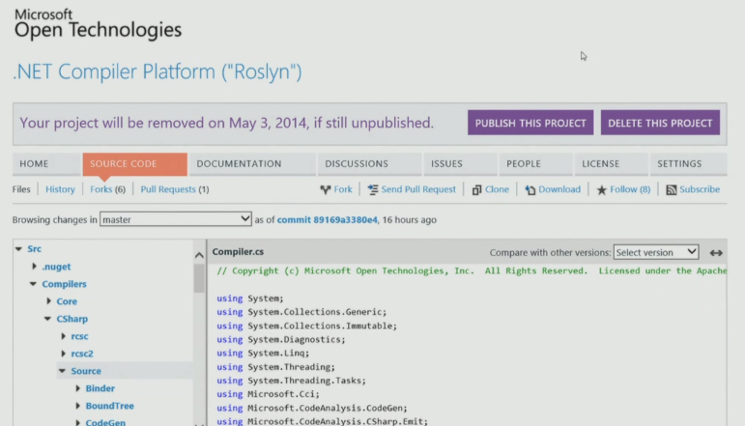Viewport: 745px width, 426px height.
Task: Expand the BoundTree folder arrow
Action: (78, 406)
